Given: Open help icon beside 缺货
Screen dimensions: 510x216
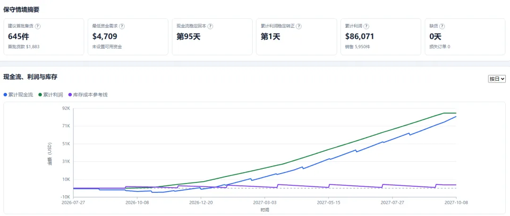Looking at the screenshot, I should point(442,26).
